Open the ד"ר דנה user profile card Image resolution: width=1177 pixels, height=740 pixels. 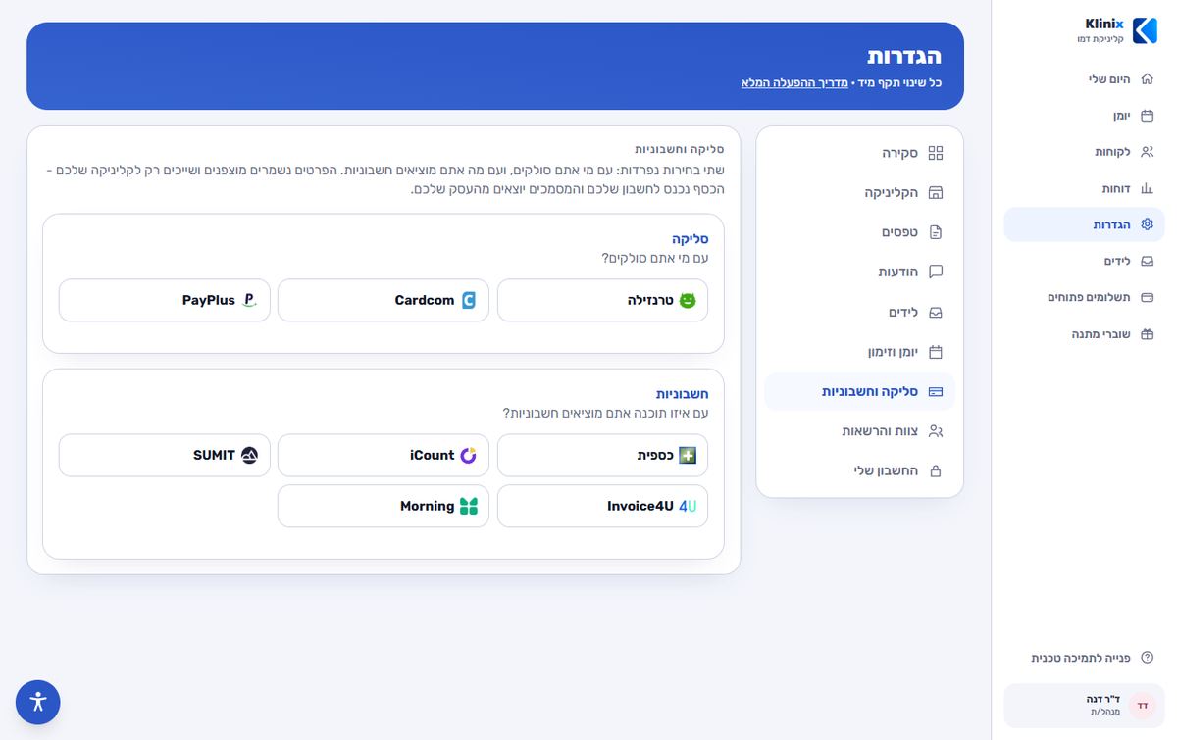1084,706
